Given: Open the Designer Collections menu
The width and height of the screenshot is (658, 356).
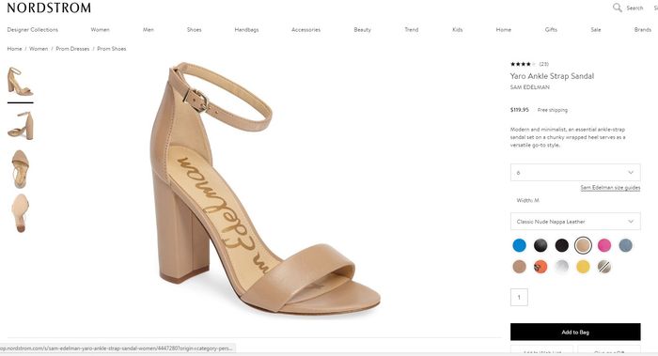Looking at the screenshot, I should pyautogui.click(x=33, y=30).
